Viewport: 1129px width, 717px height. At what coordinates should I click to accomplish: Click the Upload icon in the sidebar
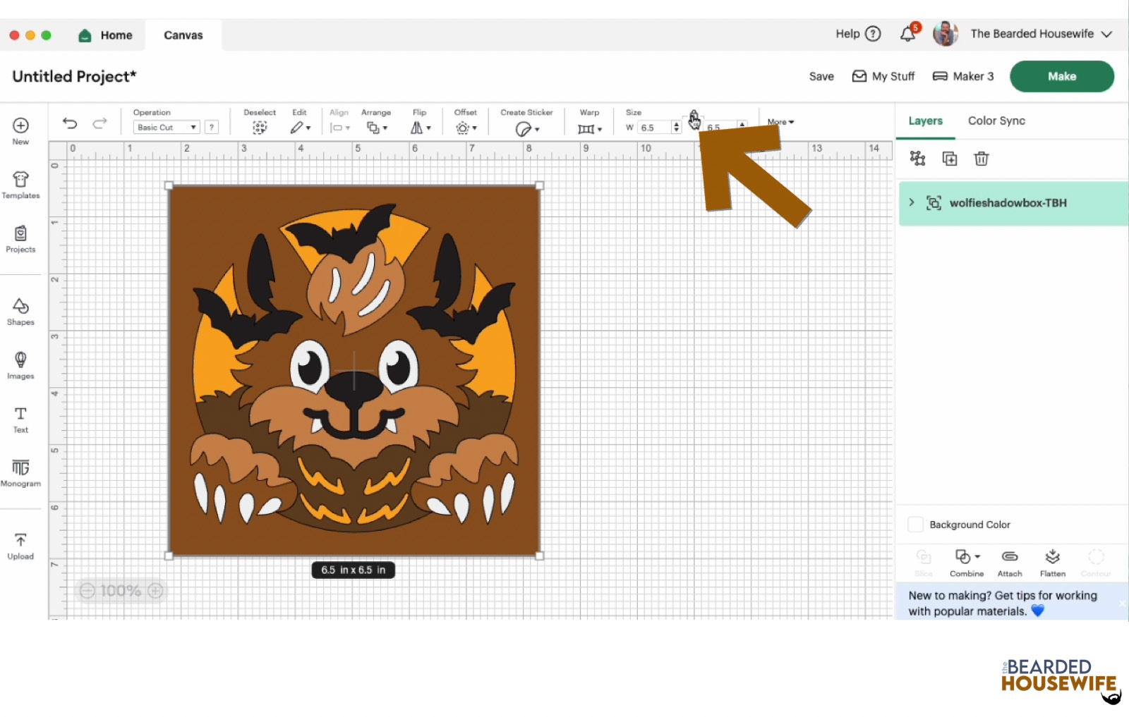pos(20,546)
